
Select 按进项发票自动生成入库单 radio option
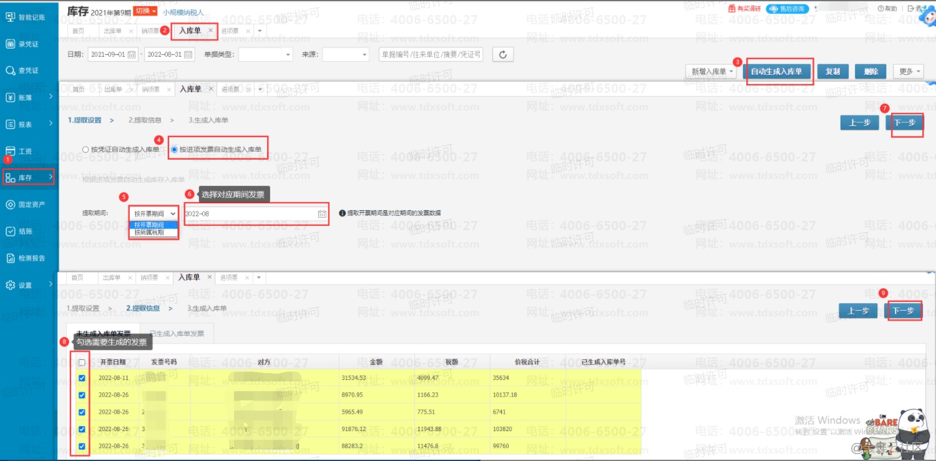pos(174,150)
